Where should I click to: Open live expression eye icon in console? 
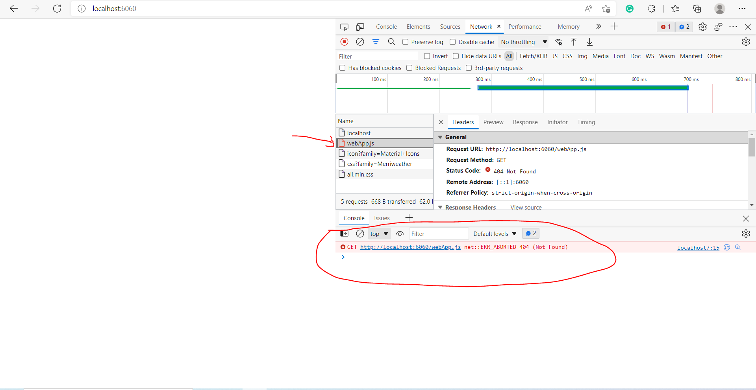400,234
